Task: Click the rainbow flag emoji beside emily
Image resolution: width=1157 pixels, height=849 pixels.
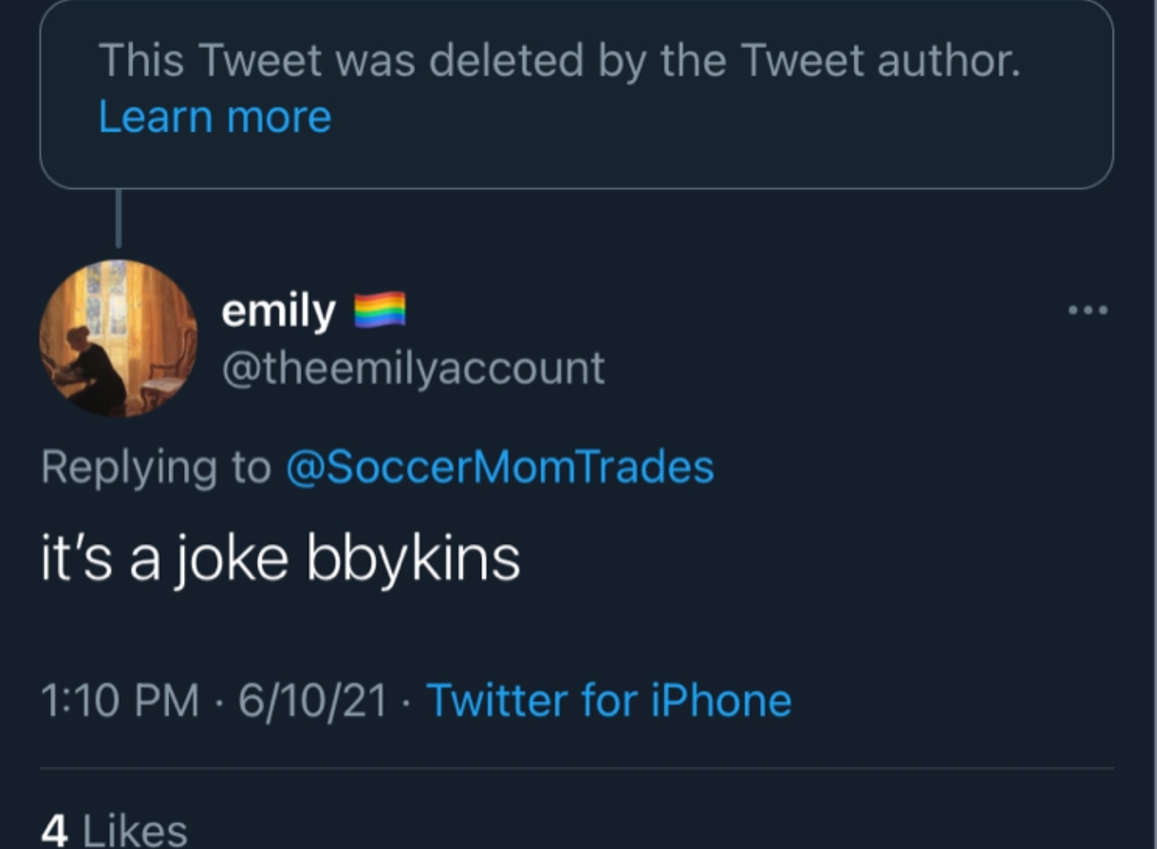Action: pyautogui.click(x=380, y=310)
